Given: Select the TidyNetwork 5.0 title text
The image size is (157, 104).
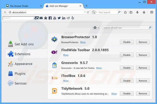Looking at the screenshot, I should tap(75, 89).
